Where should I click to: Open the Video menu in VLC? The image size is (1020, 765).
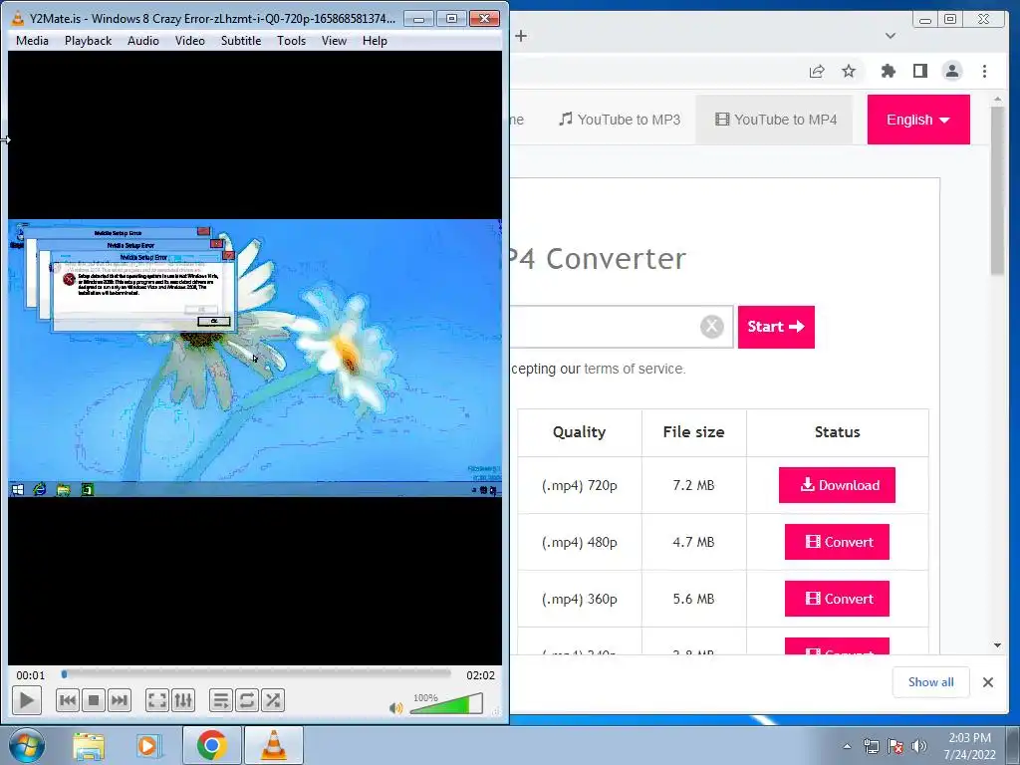pyautogui.click(x=190, y=40)
